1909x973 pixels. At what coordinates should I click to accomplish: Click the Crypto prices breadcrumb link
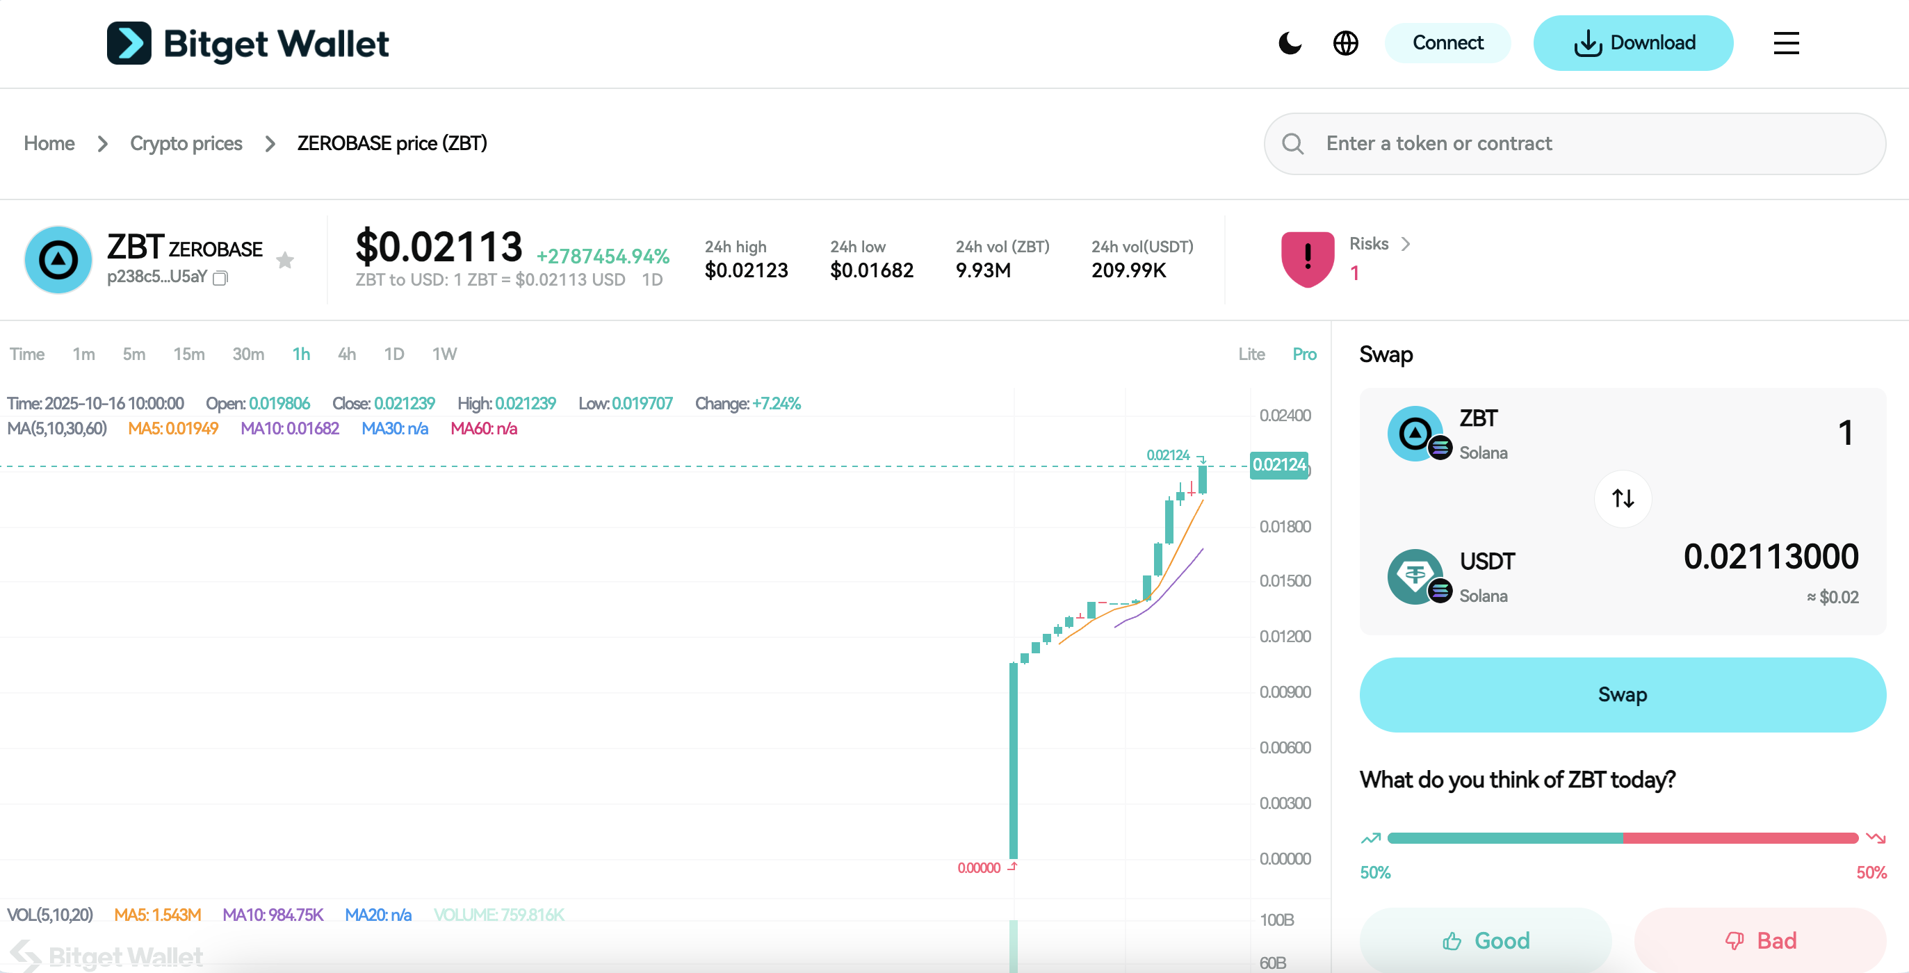pos(186,143)
